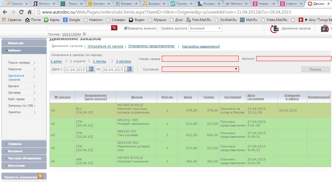Open the Музыка bookmark
Screen dimensions: 332x182
(x=157, y=20)
